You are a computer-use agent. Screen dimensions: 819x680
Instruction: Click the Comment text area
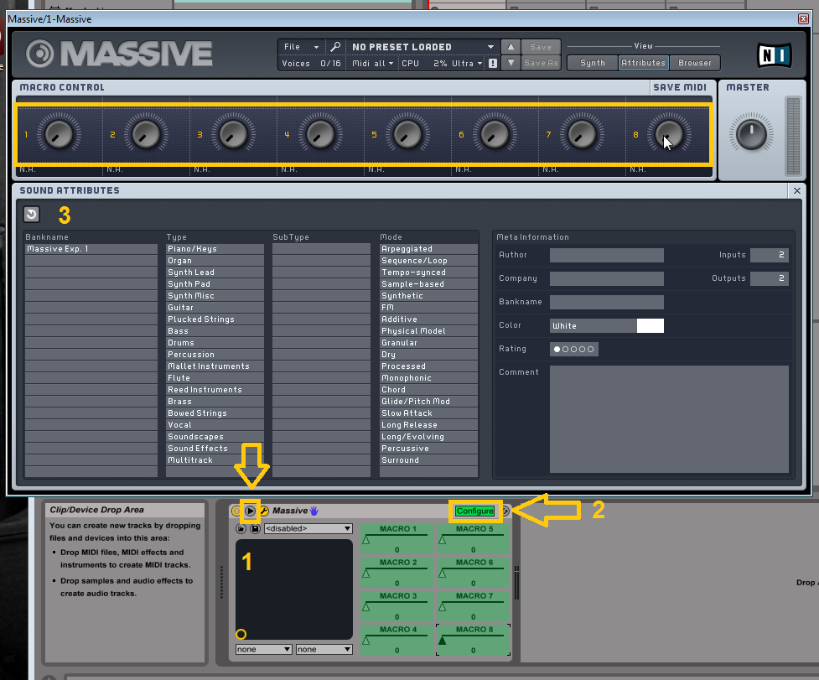click(669, 419)
